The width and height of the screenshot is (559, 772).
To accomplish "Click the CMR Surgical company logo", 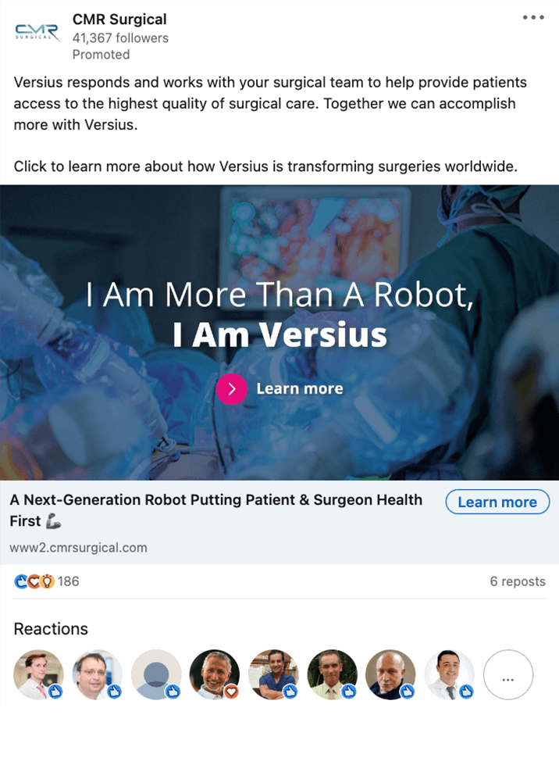I will 37,33.
